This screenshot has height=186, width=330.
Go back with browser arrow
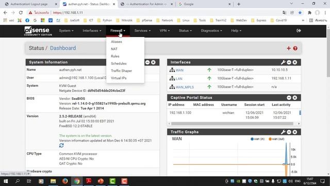pyautogui.click(x=5, y=12)
